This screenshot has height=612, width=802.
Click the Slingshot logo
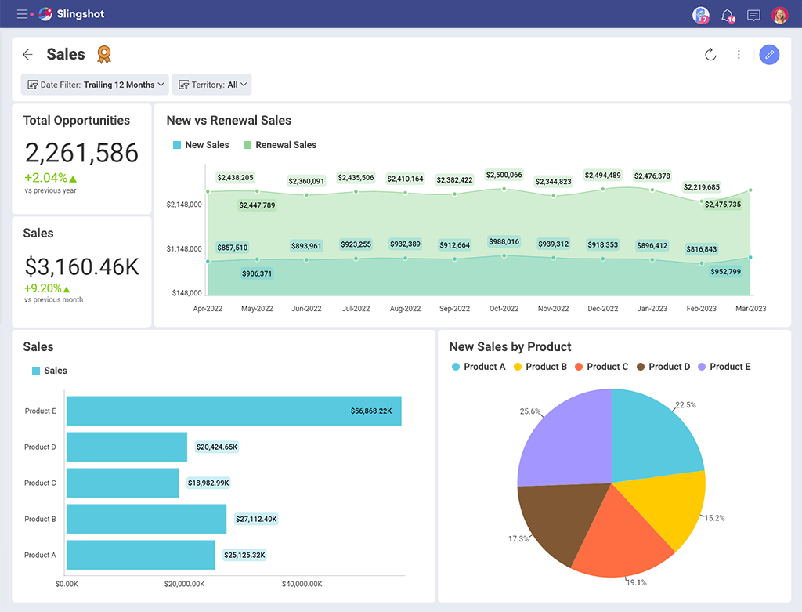tap(45, 13)
